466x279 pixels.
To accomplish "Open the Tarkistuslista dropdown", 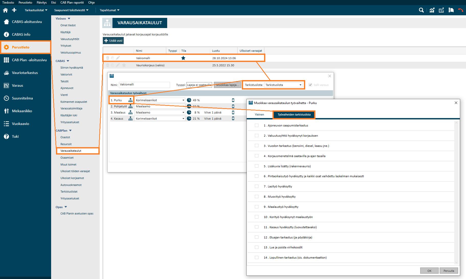I will pyautogui.click(x=283, y=85).
